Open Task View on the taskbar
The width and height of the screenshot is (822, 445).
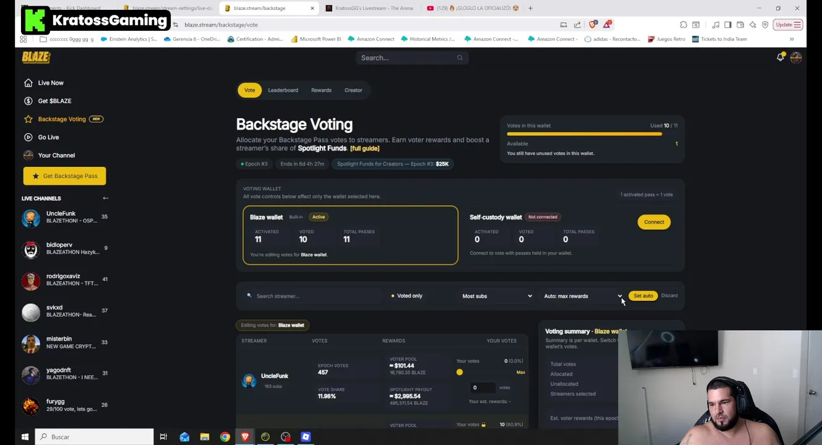[x=163, y=437]
